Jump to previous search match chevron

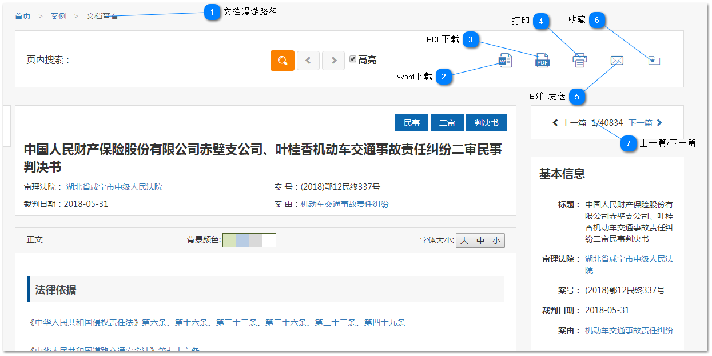tap(308, 59)
